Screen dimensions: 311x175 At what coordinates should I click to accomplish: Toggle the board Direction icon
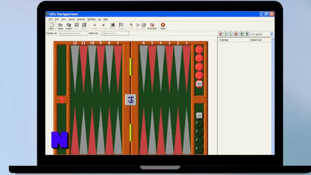[x=152, y=26]
